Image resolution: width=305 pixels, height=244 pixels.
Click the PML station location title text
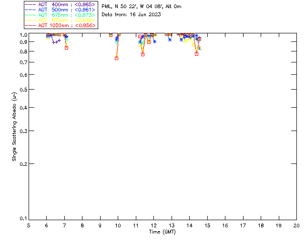141,7
